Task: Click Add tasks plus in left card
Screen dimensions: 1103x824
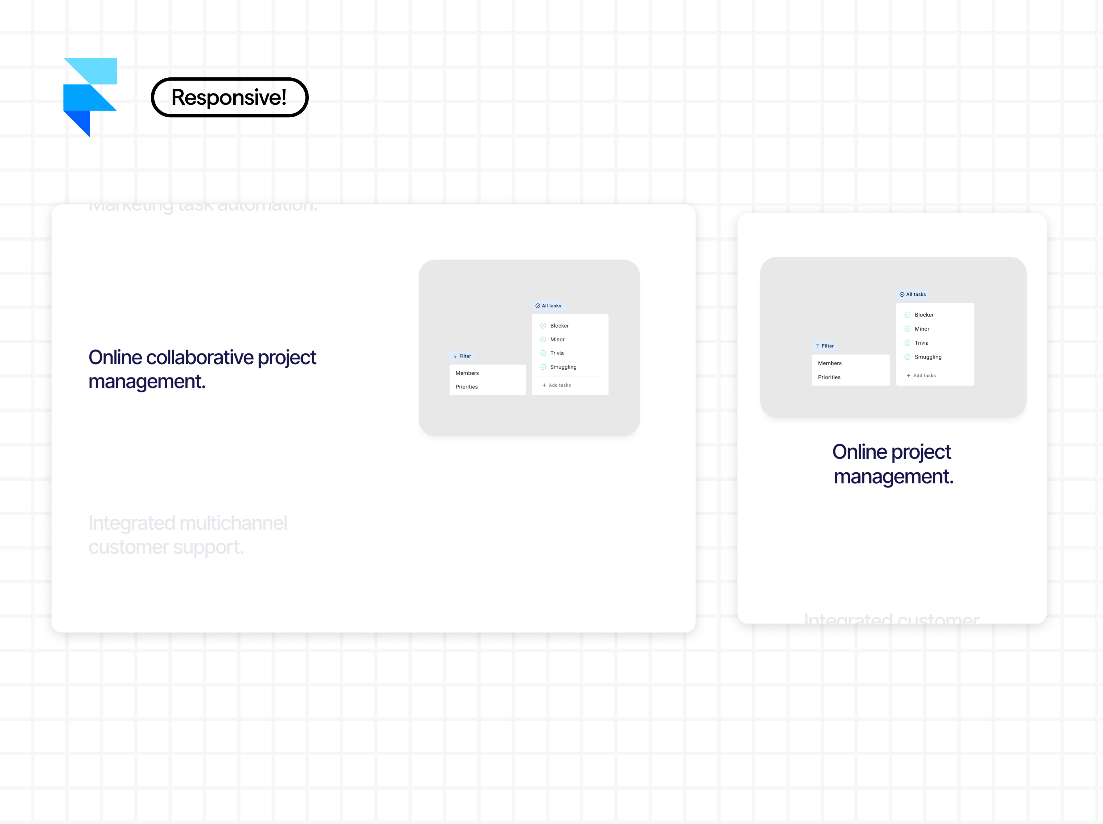Action: click(544, 385)
